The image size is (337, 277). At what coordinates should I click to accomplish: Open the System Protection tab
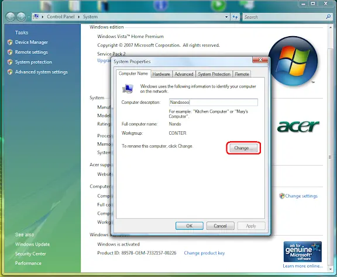[214, 74]
